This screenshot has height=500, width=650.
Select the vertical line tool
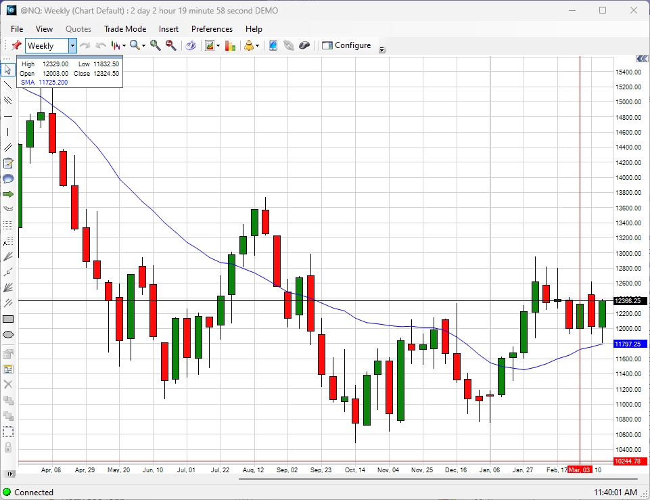coord(8,132)
